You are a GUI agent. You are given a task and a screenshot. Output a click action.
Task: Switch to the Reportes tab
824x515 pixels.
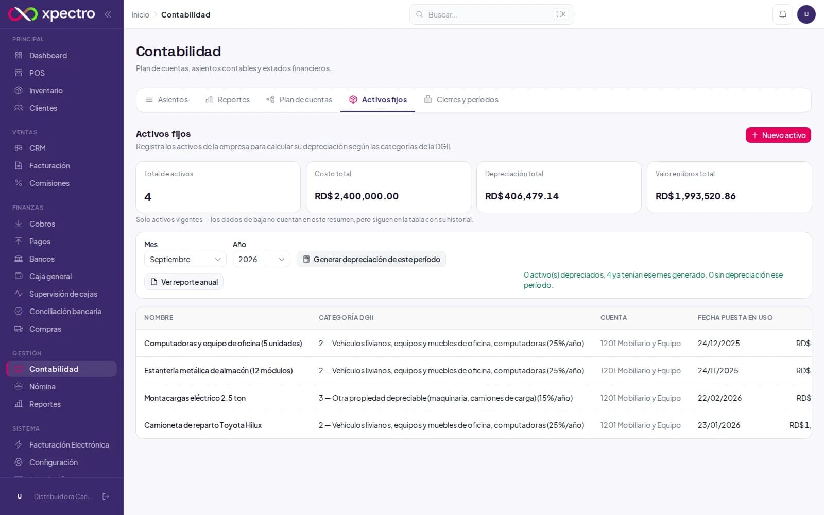tap(228, 100)
